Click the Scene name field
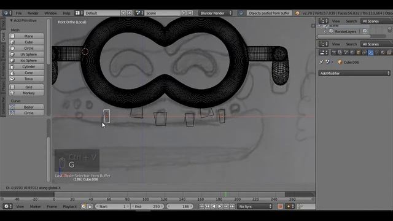 pos(162,13)
